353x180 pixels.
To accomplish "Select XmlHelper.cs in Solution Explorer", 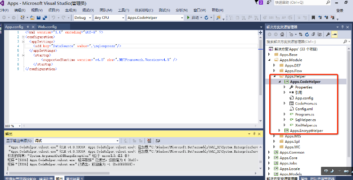I will pyautogui.click(x=306, y=125).
